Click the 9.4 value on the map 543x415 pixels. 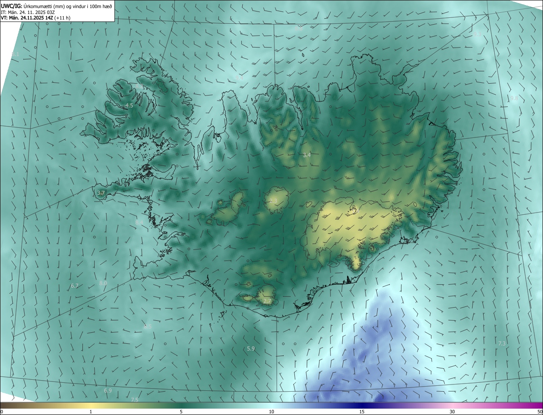click(x=239, y=78)
